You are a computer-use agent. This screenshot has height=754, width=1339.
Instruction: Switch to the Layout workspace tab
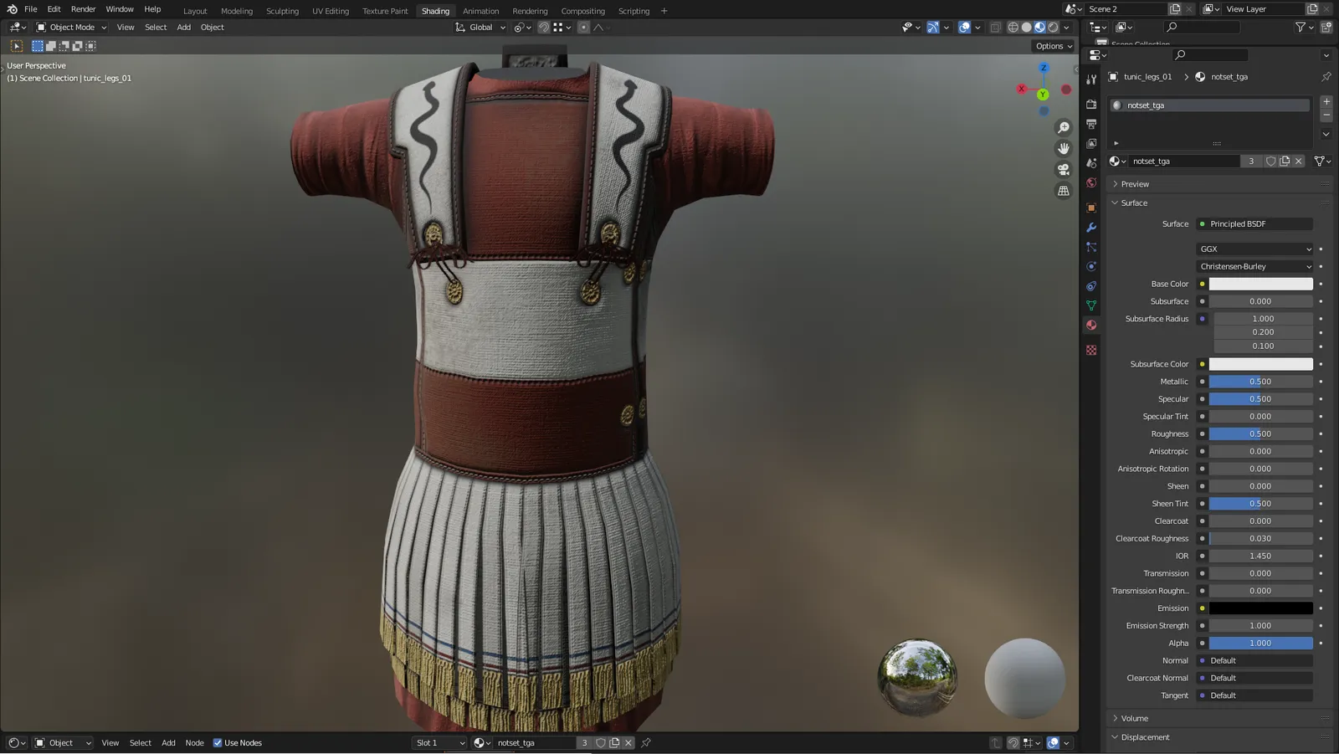click(195, 11)
